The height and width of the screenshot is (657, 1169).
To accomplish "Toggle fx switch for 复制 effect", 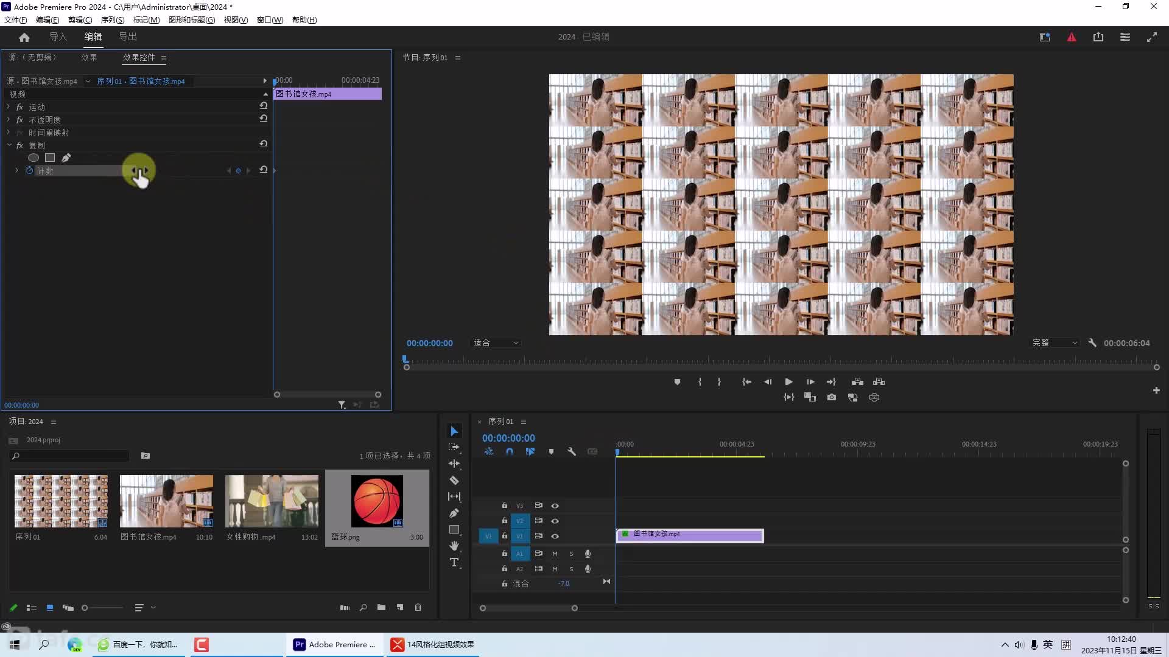I will click(x=19, y=145).
